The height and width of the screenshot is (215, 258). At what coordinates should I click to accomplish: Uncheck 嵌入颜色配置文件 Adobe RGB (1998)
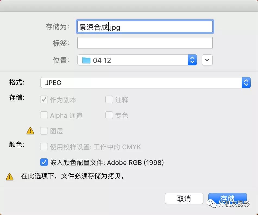[44, 162]
